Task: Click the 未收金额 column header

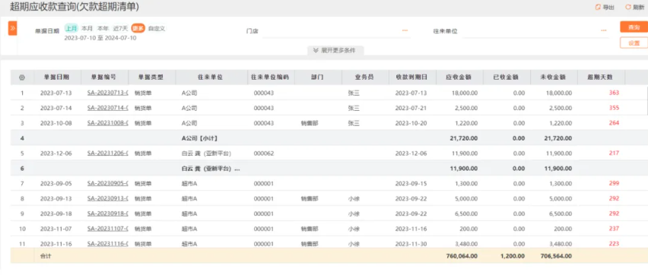Action: tap(554, 77)
